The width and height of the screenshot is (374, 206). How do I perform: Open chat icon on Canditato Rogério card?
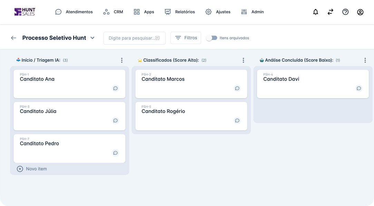[x=237, y=121]
